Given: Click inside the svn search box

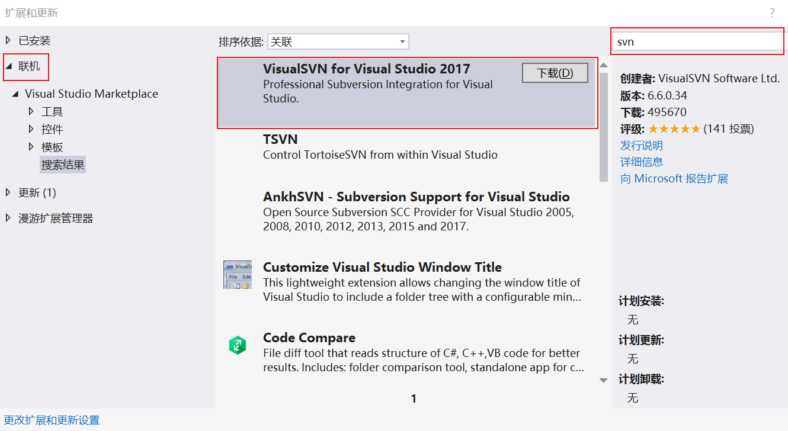Looking at the screenshot, I should (x=696, y=41).
